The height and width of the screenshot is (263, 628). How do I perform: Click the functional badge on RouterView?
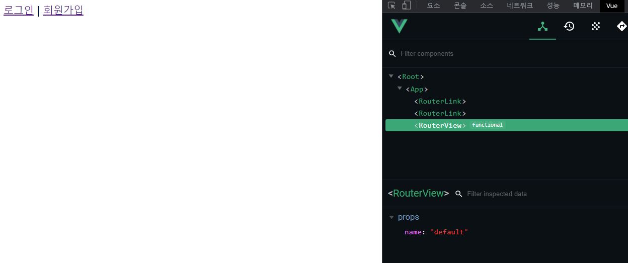coord(487,125)
